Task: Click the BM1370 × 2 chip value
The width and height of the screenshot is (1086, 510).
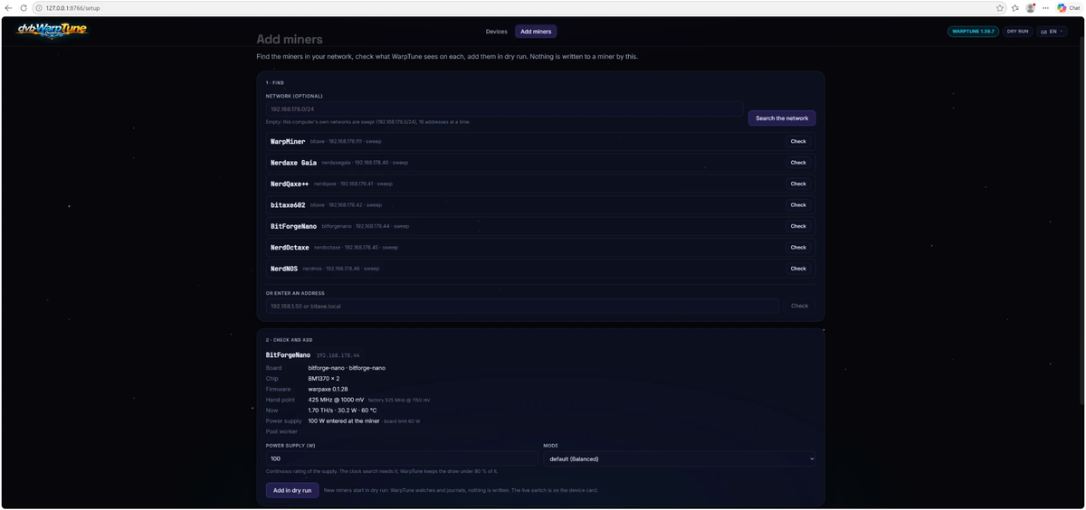Action: 324,379
